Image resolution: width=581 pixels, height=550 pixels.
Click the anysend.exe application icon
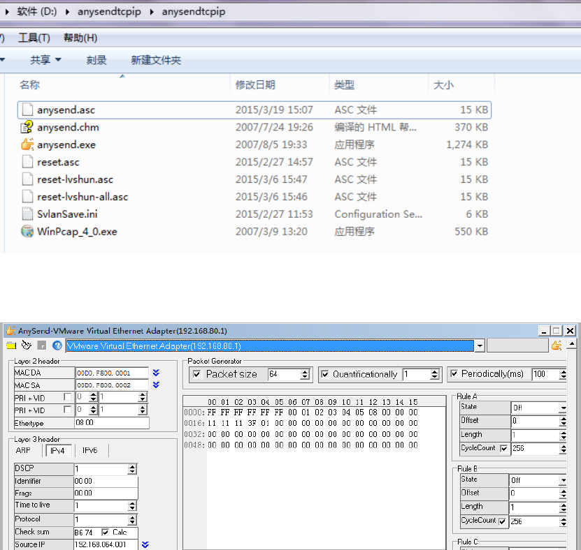(27, 144)
